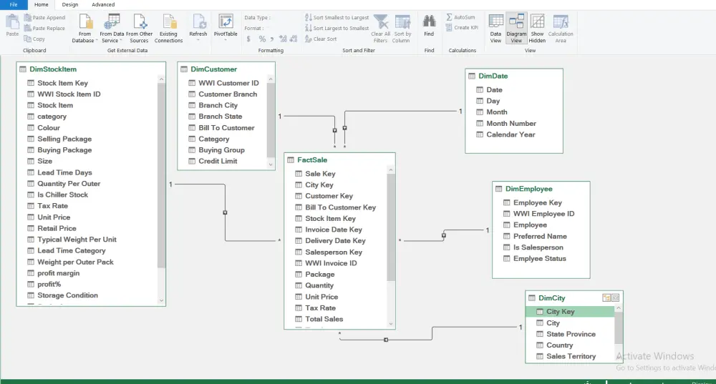Image resolution: width=716 pixels, height=384 pixels.
Task: Open Existing Connections
Action: (x=168, y=29)
